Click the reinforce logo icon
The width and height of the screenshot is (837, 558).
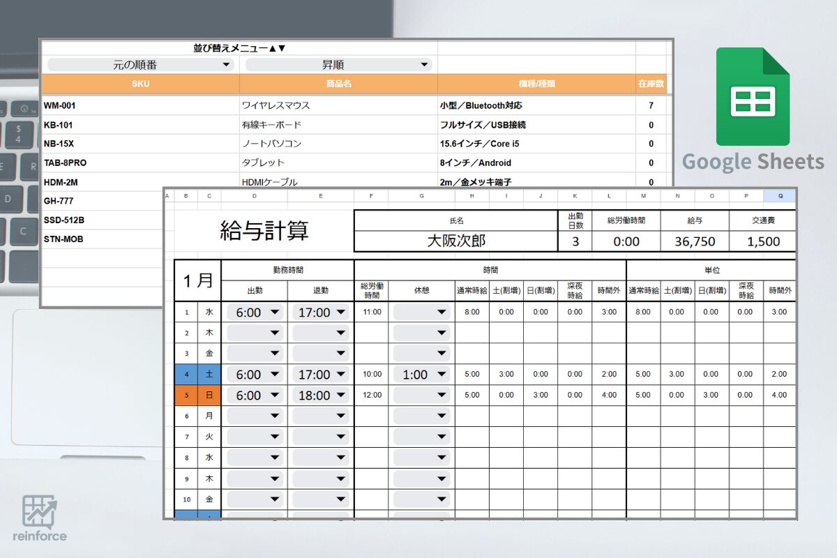point(39,511)
